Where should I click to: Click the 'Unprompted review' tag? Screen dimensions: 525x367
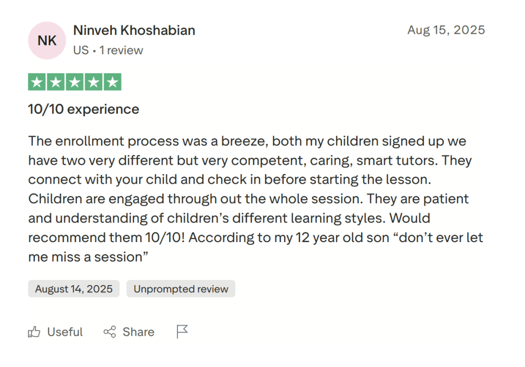[x=180, y=289]
